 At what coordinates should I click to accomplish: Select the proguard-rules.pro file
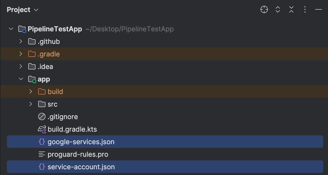[78, 154]
